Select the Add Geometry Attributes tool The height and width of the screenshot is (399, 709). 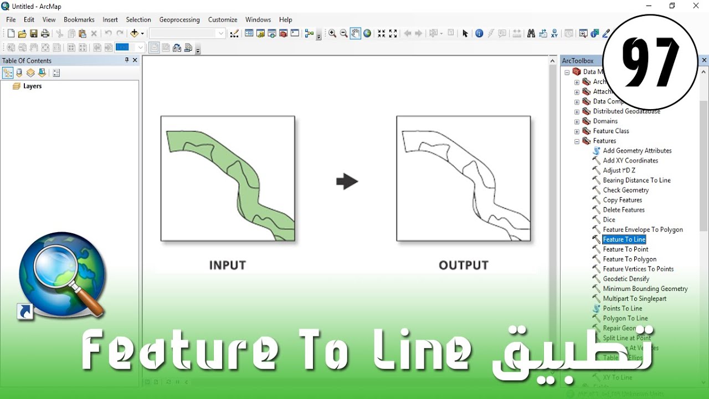point(637,151)
